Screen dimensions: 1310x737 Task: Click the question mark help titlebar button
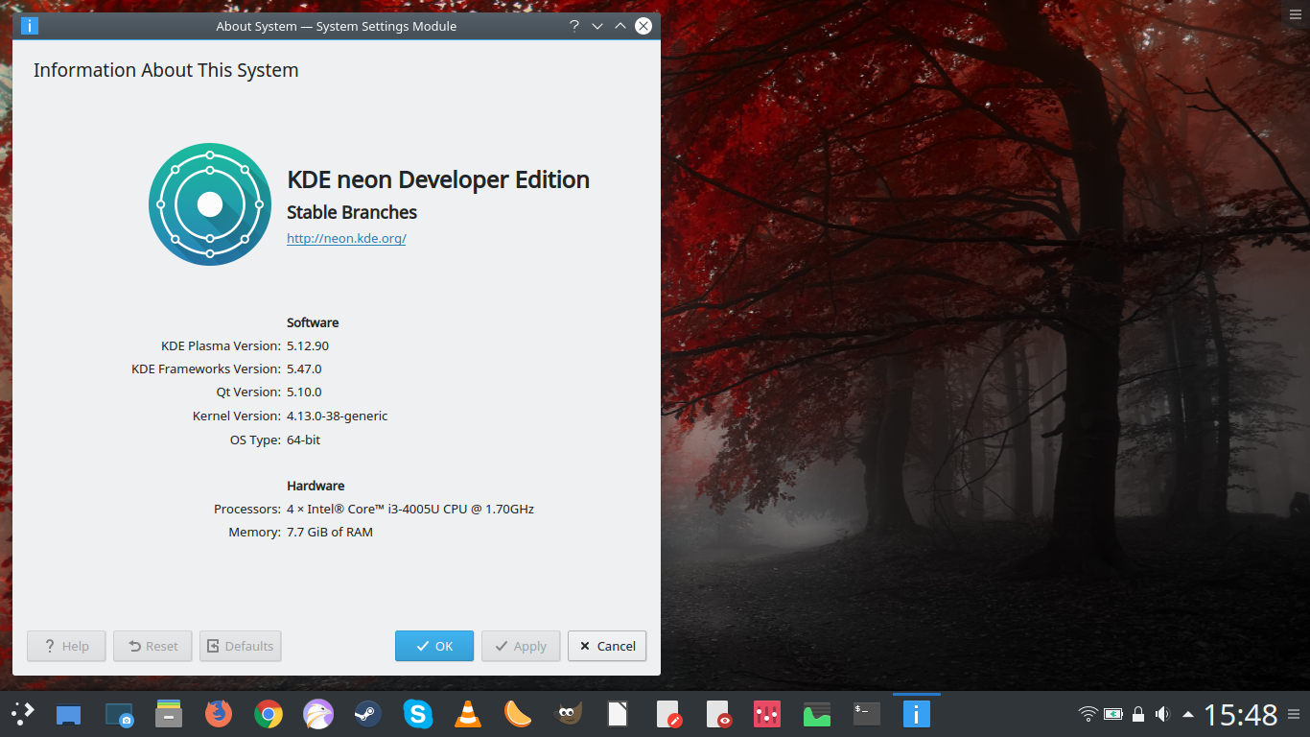tap(574, 26)
